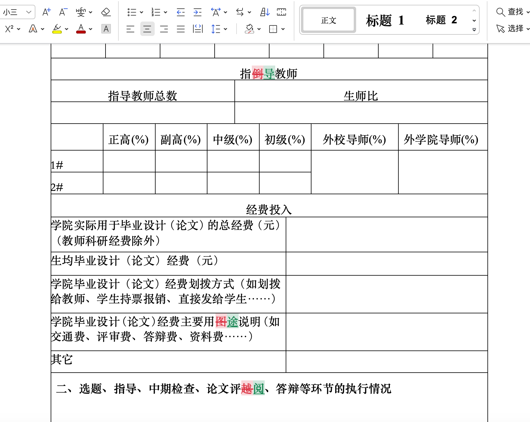This screenshot has width=530, height=422.
Task: Toggle superscript X² formatting
Action: click(x=9, y=29)
